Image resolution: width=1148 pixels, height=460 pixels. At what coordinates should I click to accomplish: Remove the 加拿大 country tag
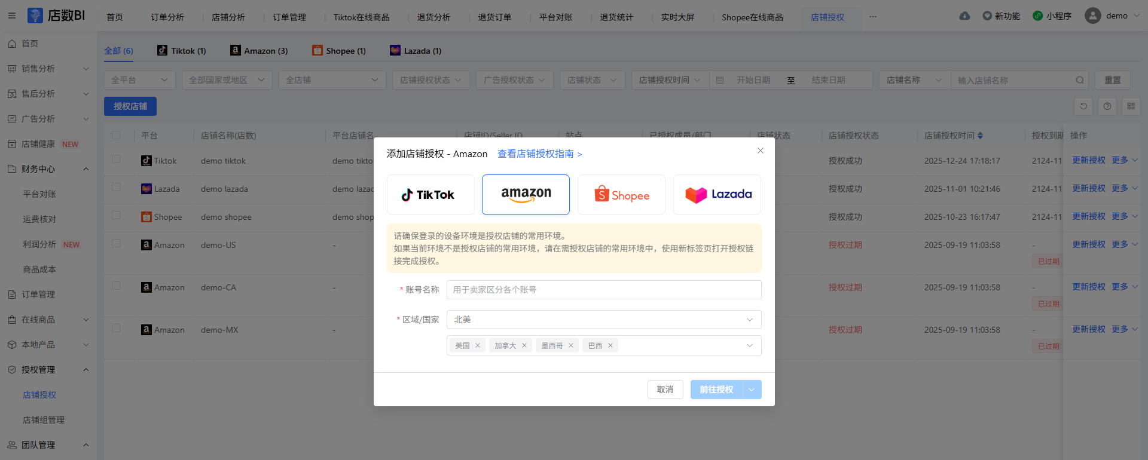[x=524, y=345]
